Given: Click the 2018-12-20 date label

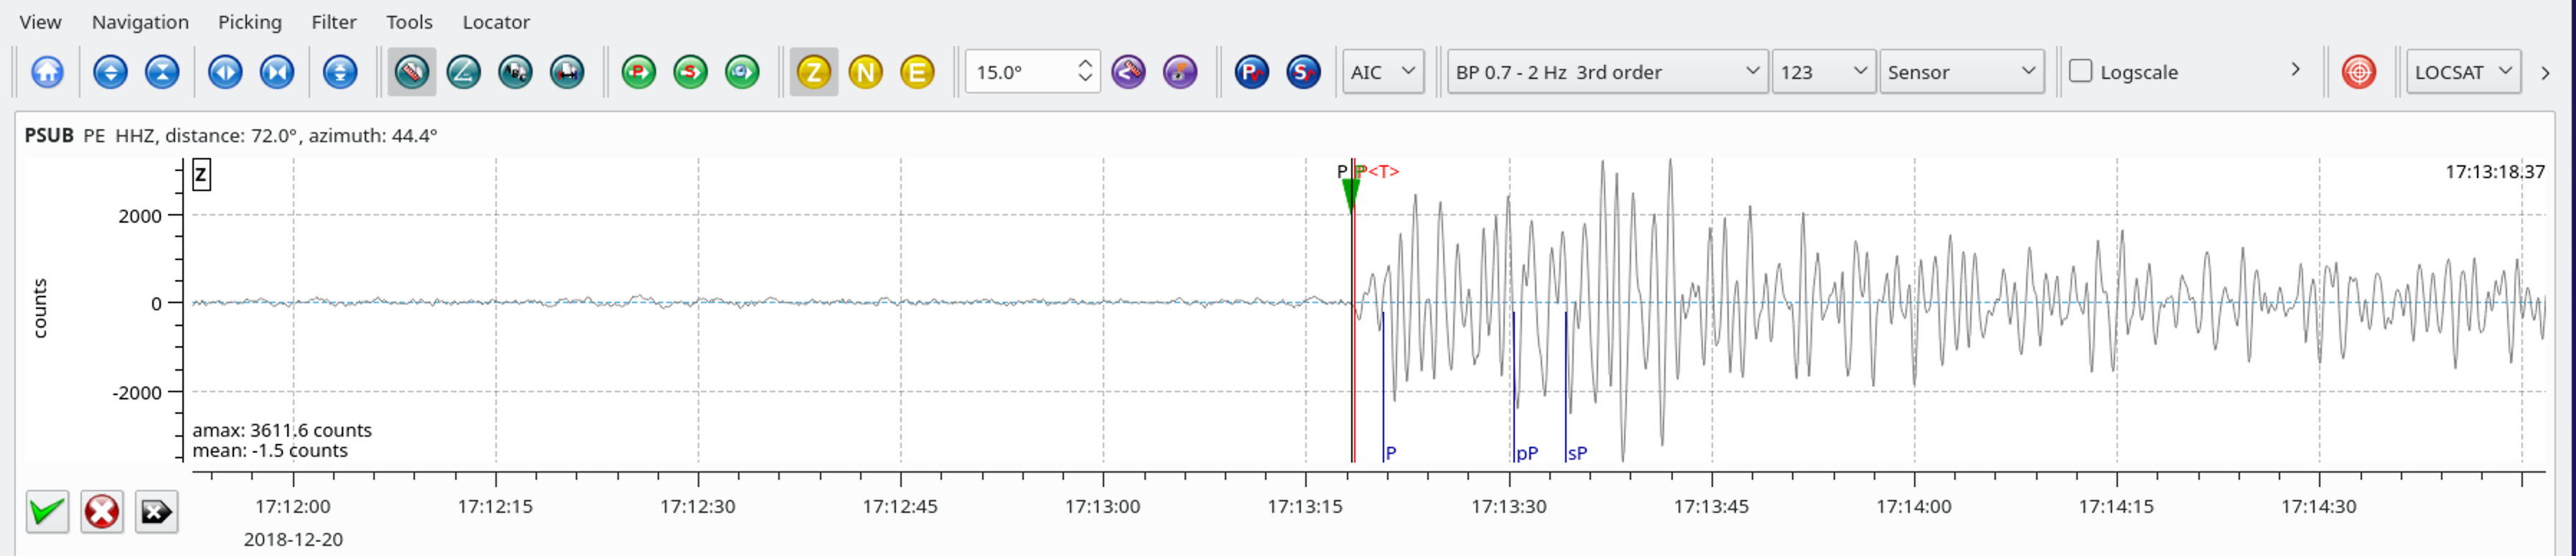Looking at the screenshot, I should [x=293, y=540].
